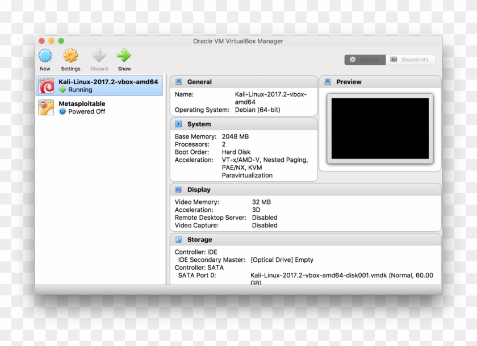Click the gear icon on Details tab

click(353, 60)
